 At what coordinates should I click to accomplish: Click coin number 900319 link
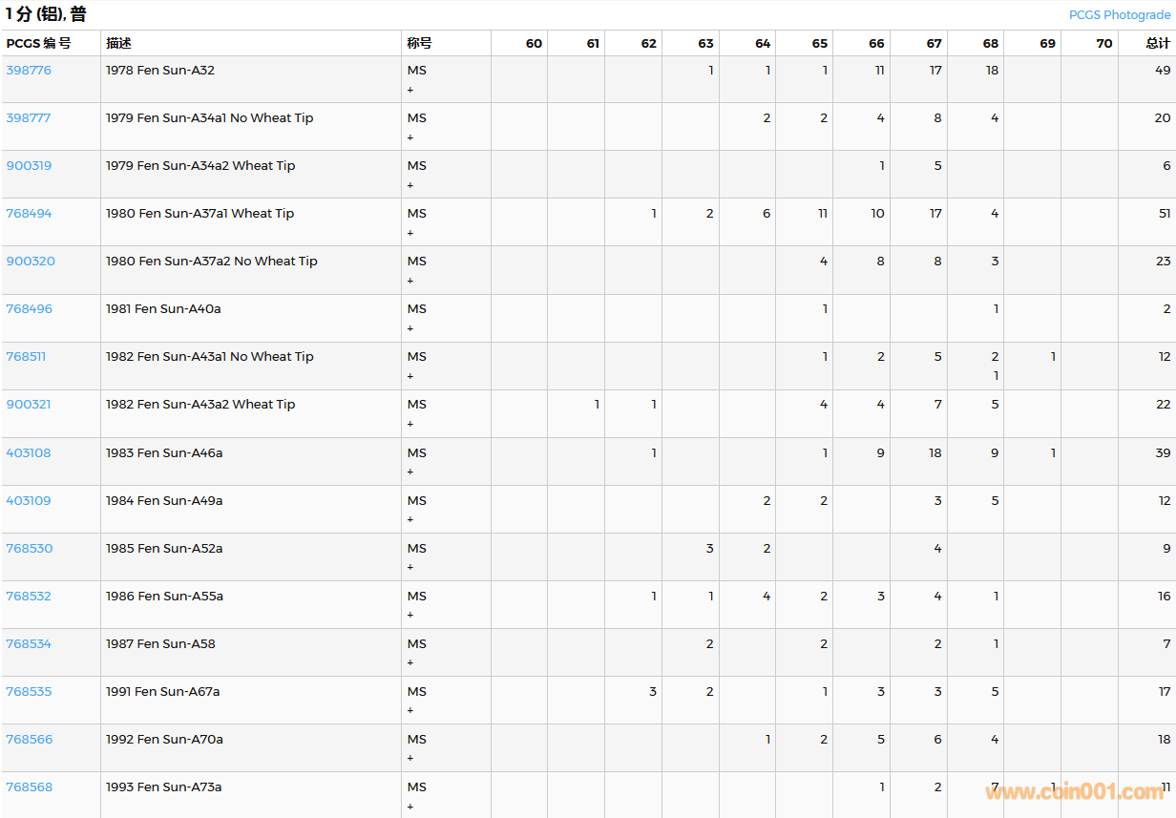[29, 166]
